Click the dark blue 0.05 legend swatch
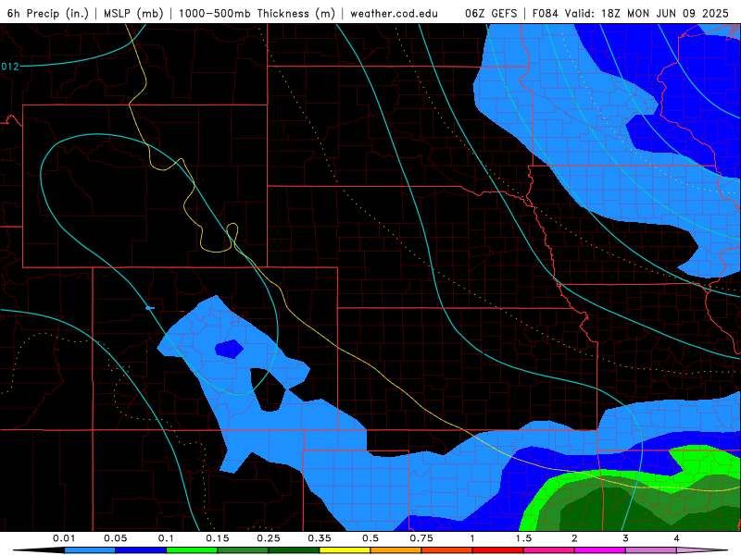The image size is (741, 555). pyautogui.click(x=141, y=550)
